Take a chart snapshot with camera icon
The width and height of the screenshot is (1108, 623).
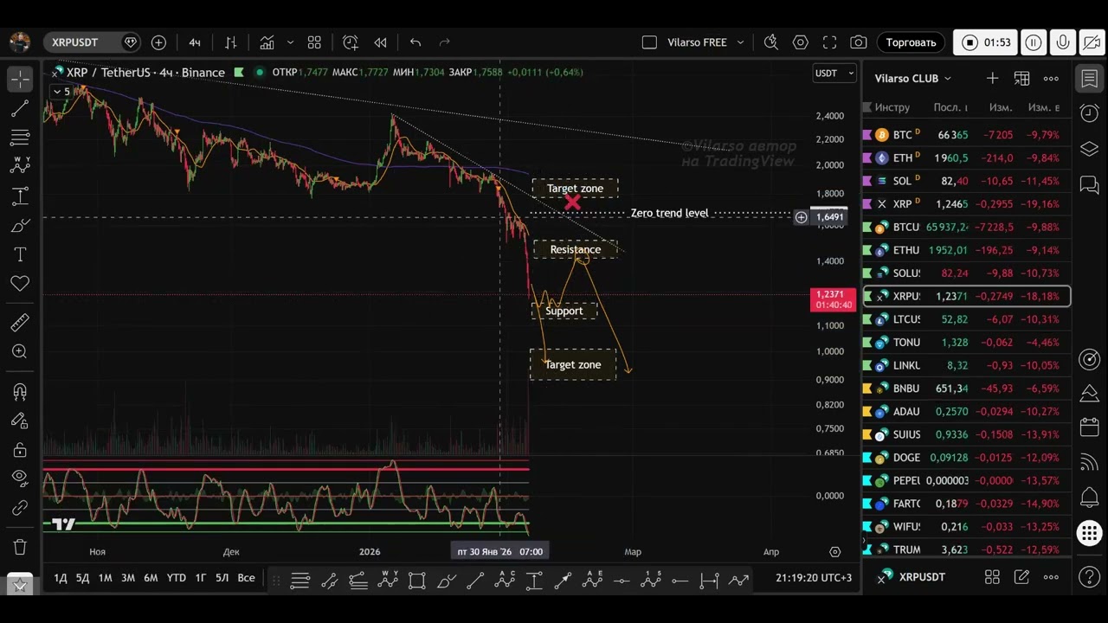click(859, 42)
